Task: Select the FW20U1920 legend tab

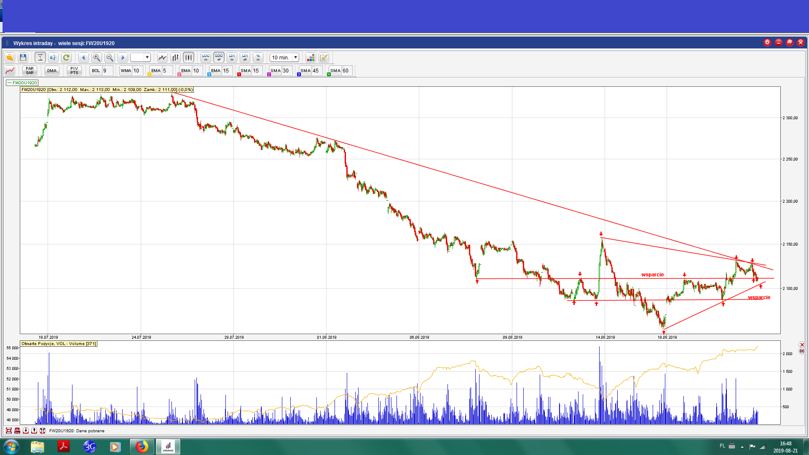Action: [22, 83]
